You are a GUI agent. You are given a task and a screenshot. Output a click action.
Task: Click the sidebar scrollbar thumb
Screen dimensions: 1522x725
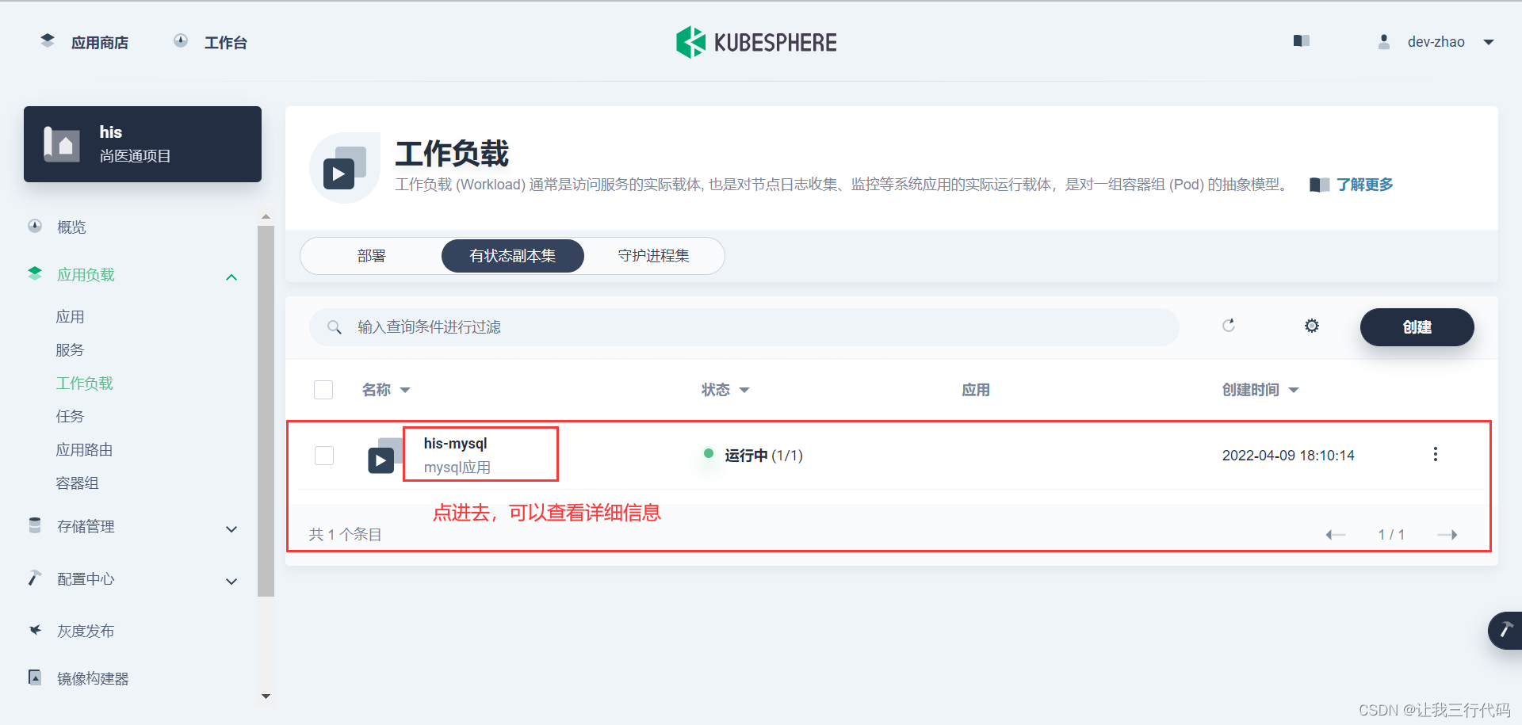coord(266,410)
